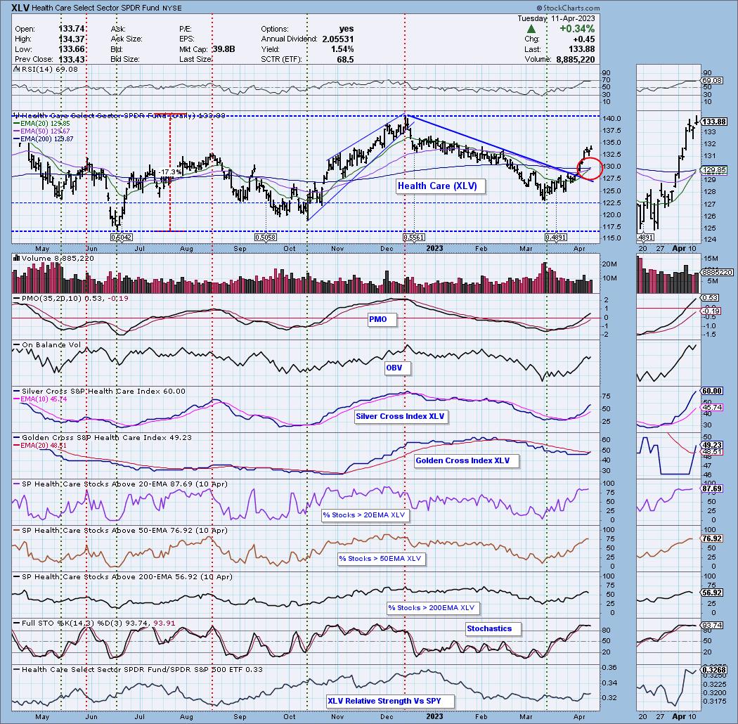The width and height of the screenshot is (738, 724).
Task: Select the Prev Close value 133.43
Action: pyautogui.click(x=72, y=60)
